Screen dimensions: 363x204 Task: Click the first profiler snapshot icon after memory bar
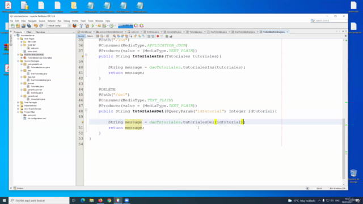click(x=136, y=25)
